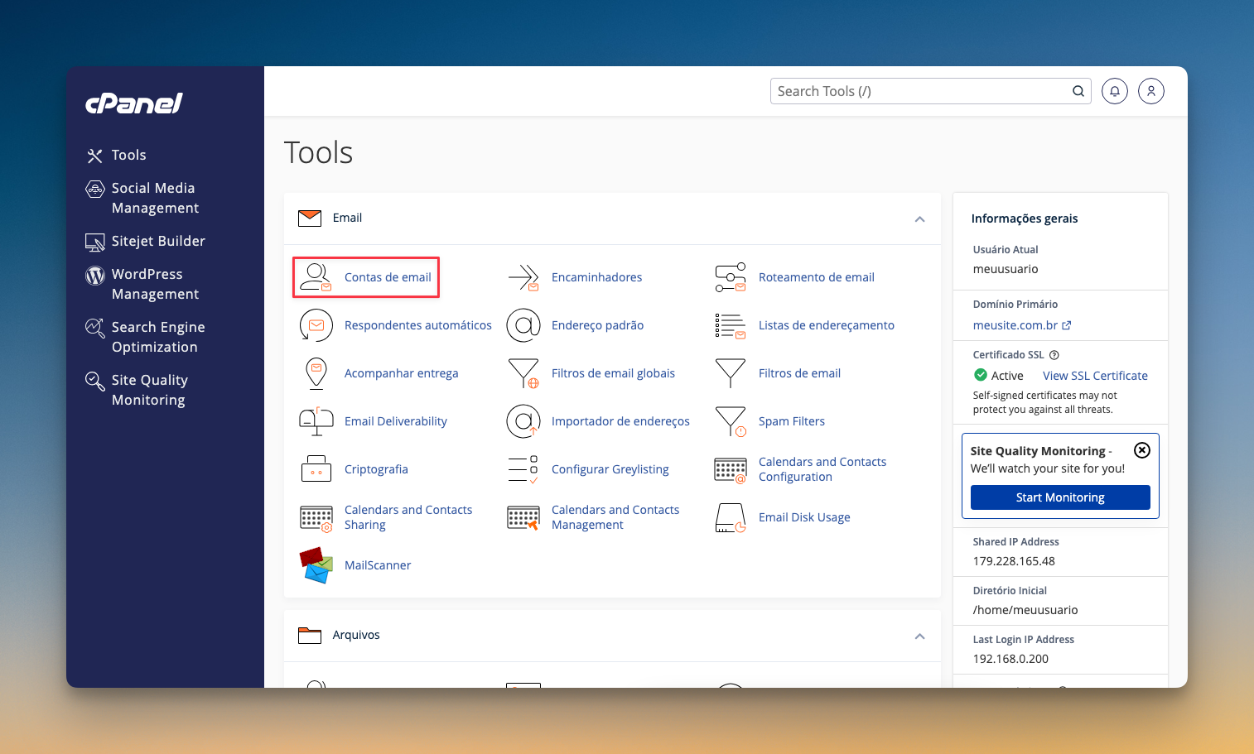The height and width of the screenshot is (754, 1254).
Task: Open Sitejet Builder in the sidebar
Action: click(157, 241)
